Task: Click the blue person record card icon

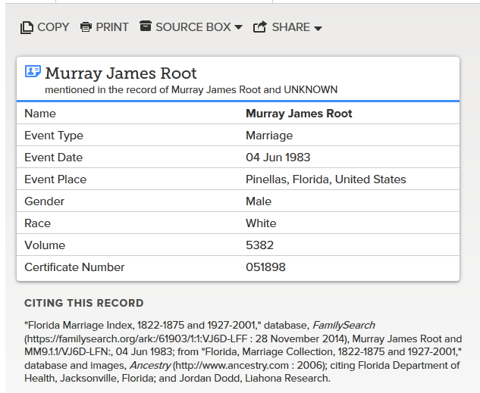Action: (x=33, y=71)
